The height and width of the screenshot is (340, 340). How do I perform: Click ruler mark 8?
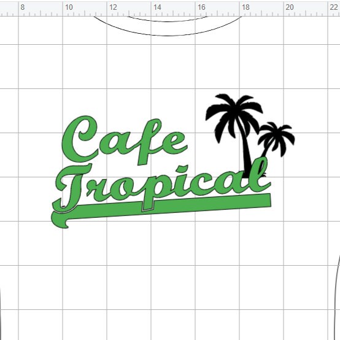click(x=23, y=7)
